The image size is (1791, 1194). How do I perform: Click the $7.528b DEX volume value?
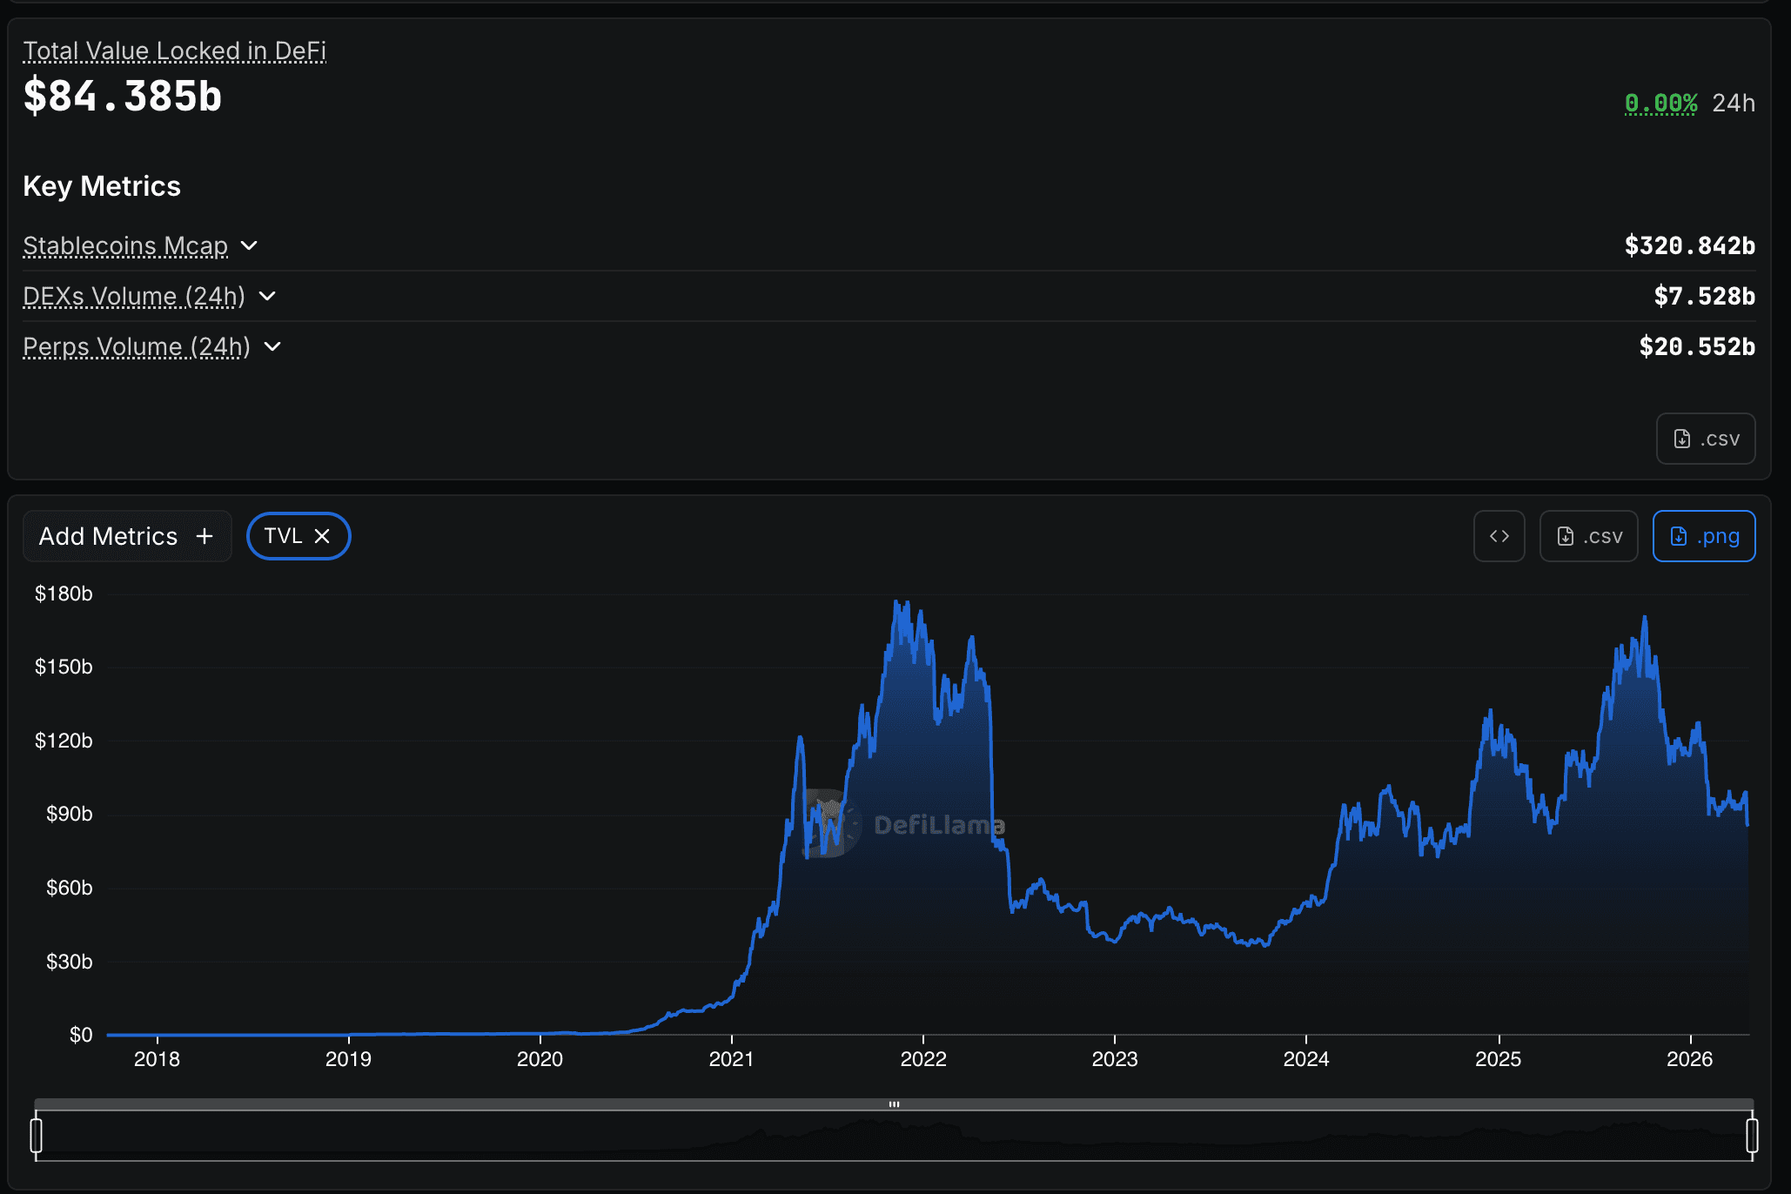click(x=1704, y=296)
